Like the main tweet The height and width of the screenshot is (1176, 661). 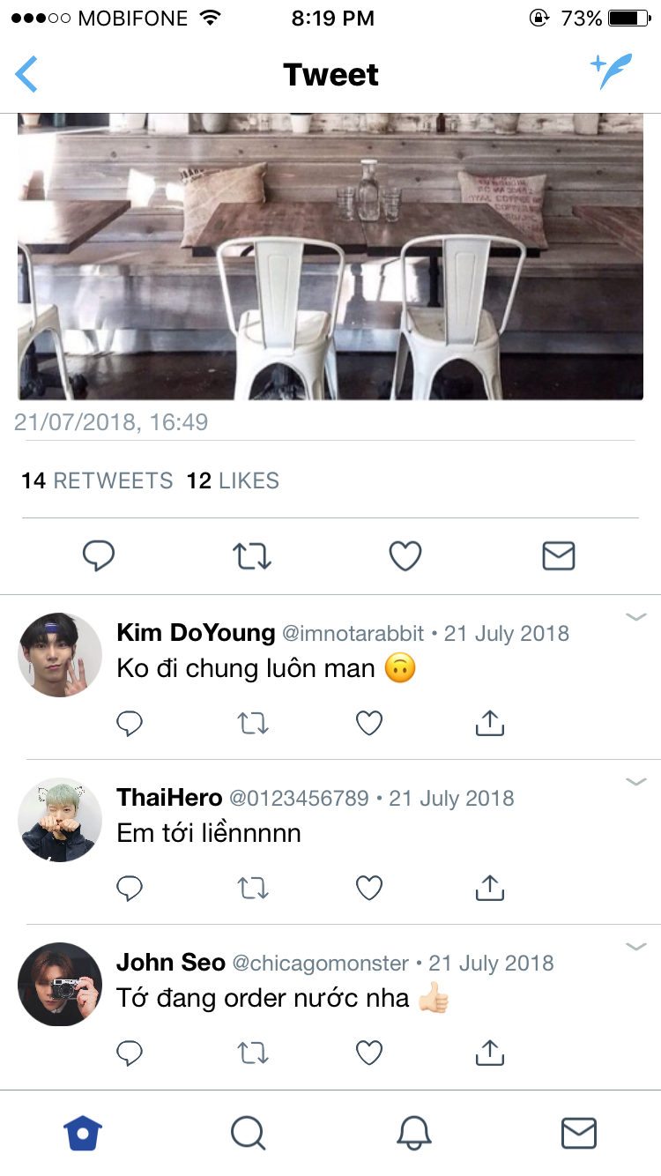tap(405, 556)
